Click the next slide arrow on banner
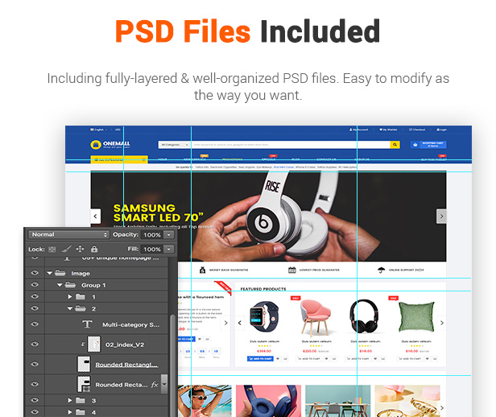The image size is (496, 417). pyautogui.click(x=441, y=216)
